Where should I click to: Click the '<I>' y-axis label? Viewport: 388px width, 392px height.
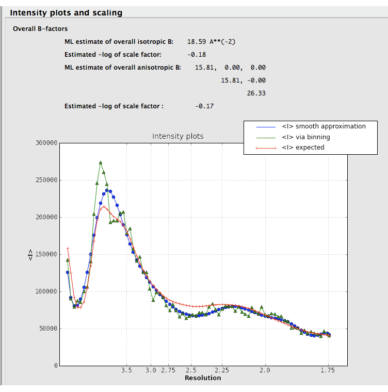click(30, 254)
